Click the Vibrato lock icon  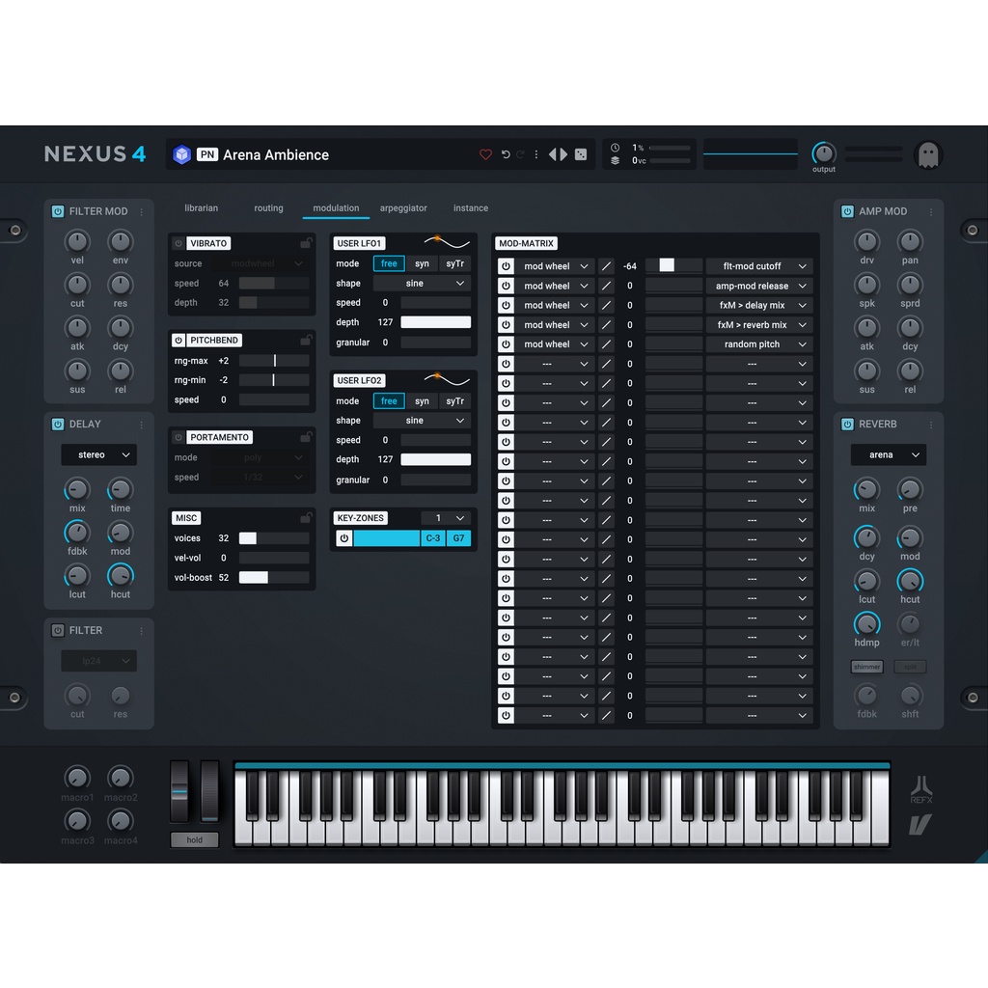[306, 243]
